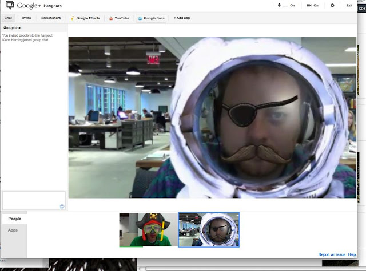Toggle the camera On control
This screenshot has height=271, width=366.
(312, 5)
